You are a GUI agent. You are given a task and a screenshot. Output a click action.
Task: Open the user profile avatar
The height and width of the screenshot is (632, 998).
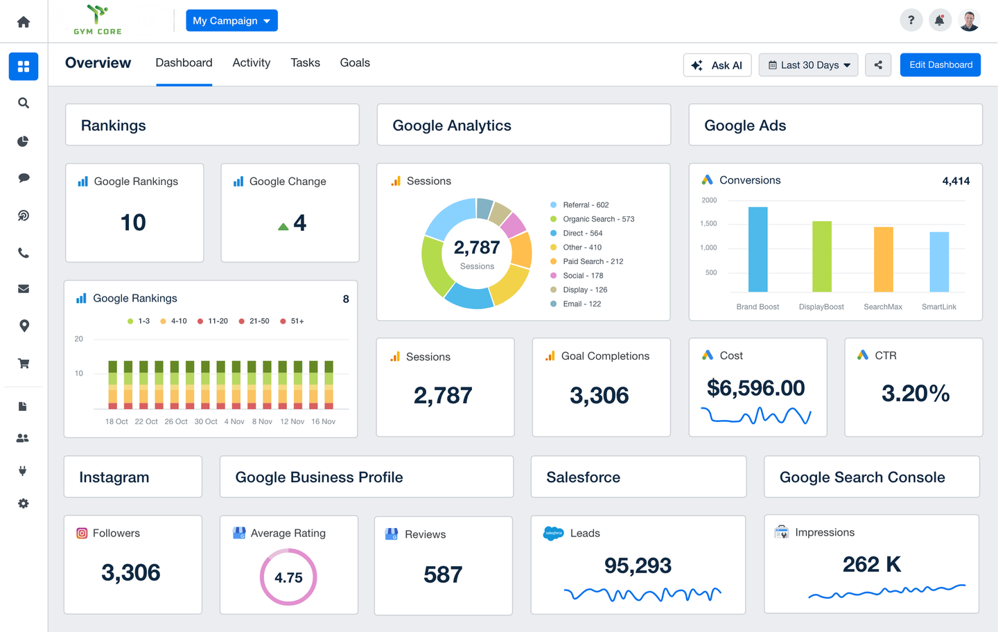(x=969, y=21)
